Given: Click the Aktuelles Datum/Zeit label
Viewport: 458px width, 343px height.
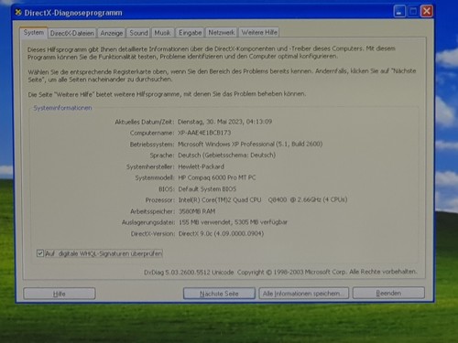Looking at the screenshot, I should click(x=145, y=122).
